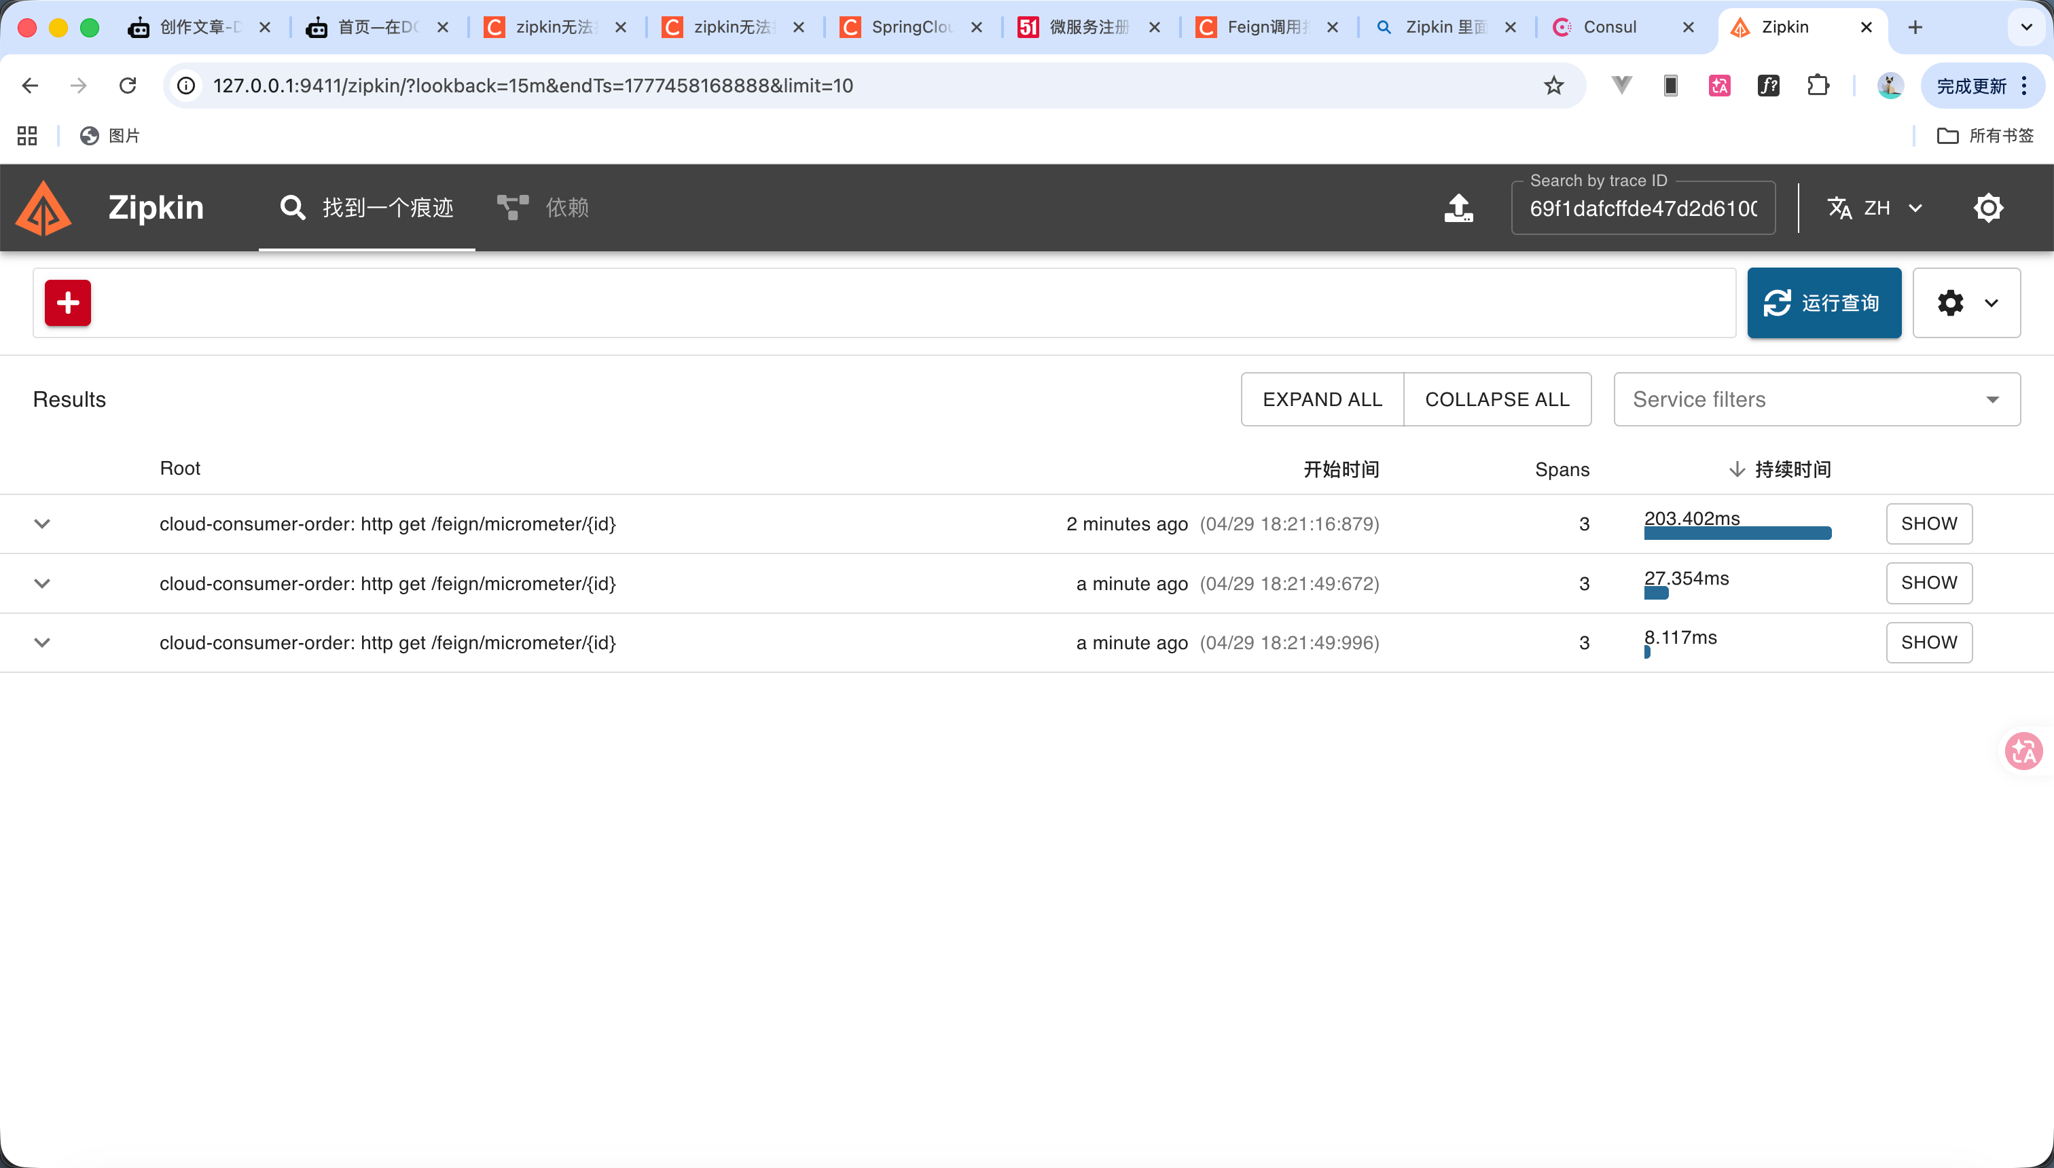Screen dimensions: 2054x1168
Task: Click the floating pink translate icon
Action: pyautogui.click(x=2023, y=751)
